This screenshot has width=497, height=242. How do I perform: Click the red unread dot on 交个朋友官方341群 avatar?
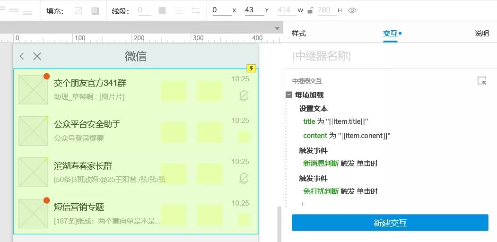click(47, 76)
